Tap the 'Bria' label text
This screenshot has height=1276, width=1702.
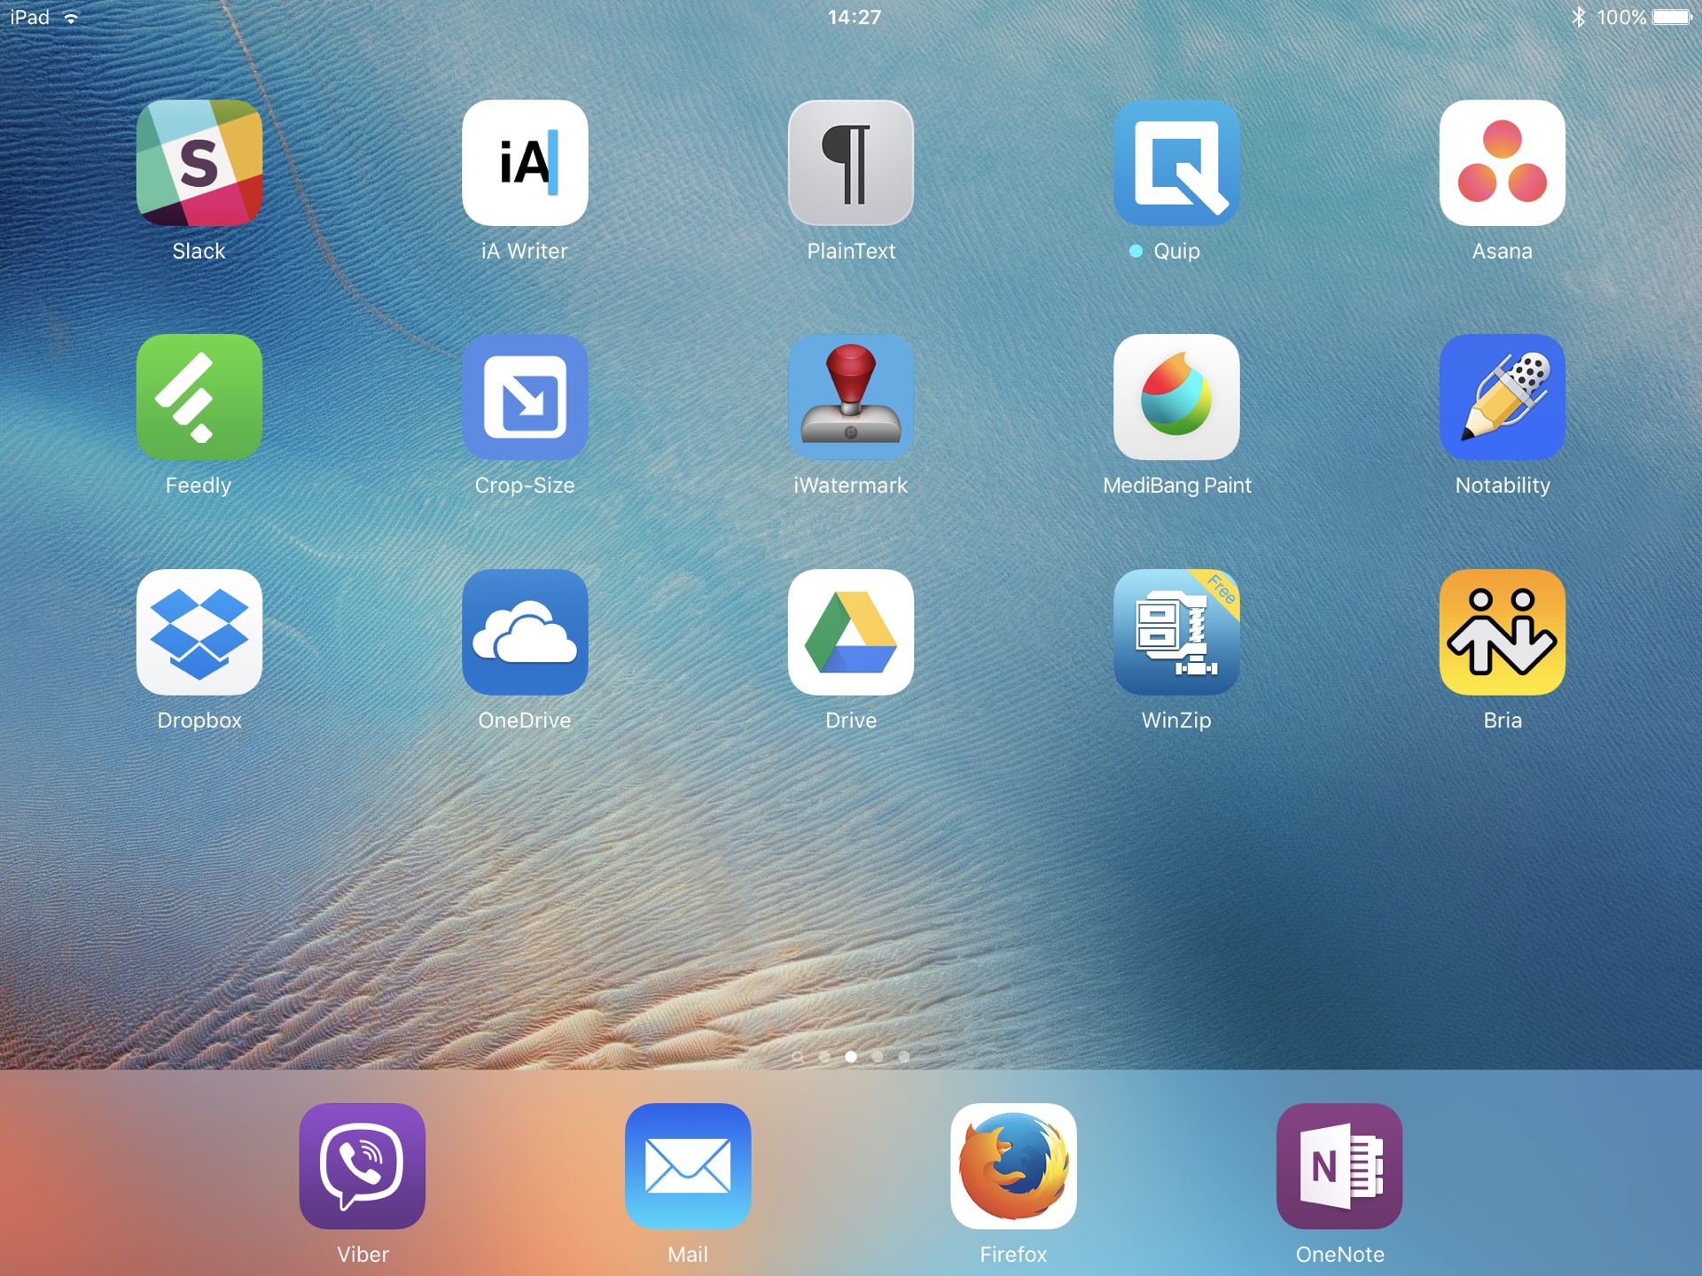point(1503,720)
